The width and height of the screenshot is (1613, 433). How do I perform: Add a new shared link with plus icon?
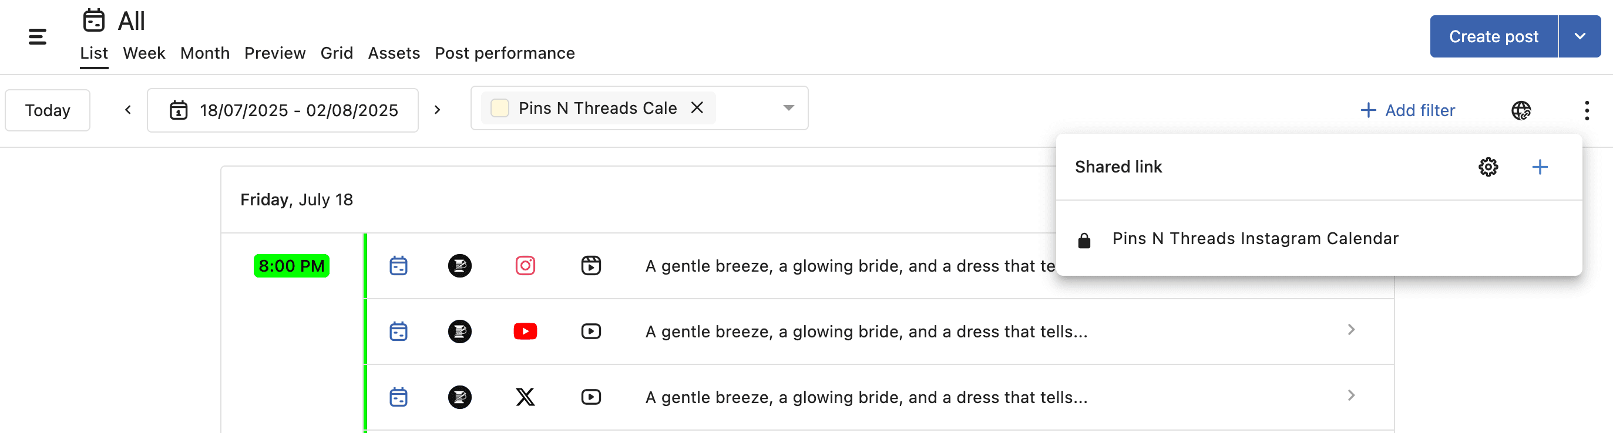(1539, 167)
